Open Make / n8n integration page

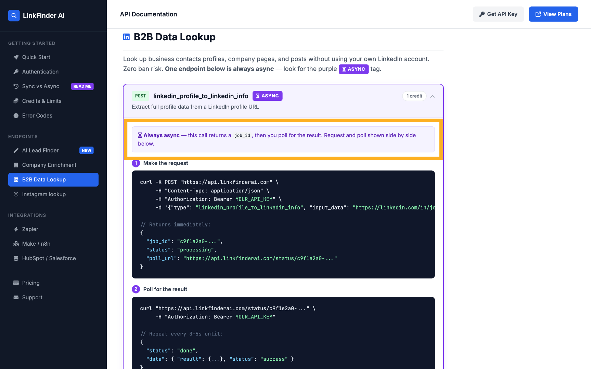pos(53,244)
